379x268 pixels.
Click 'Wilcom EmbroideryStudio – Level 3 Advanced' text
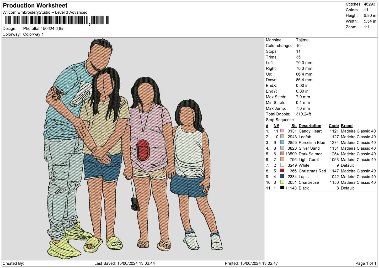45,12
